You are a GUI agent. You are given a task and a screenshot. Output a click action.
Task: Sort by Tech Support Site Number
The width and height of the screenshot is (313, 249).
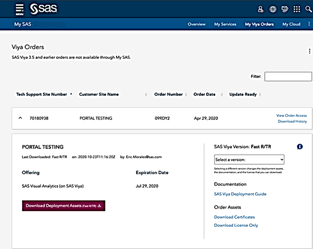coord(44,94)
